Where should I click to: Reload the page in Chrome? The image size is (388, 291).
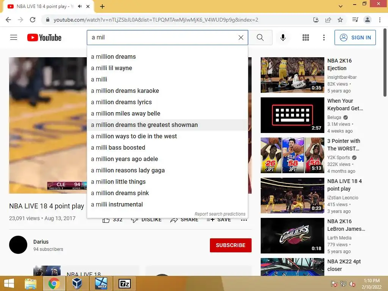pos(33,20)
